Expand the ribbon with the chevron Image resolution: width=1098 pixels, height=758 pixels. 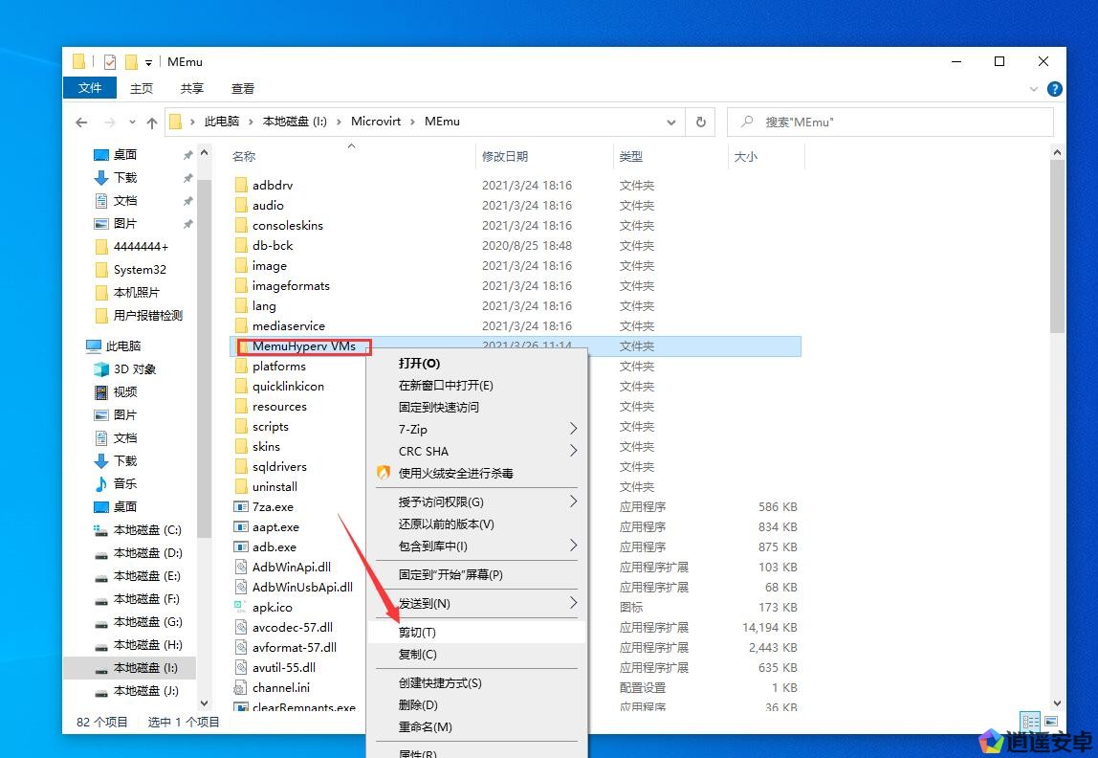click(x=1034, y=89)
